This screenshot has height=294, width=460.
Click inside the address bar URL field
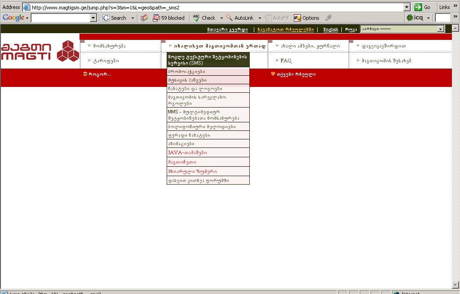click(x=216, y=7)
